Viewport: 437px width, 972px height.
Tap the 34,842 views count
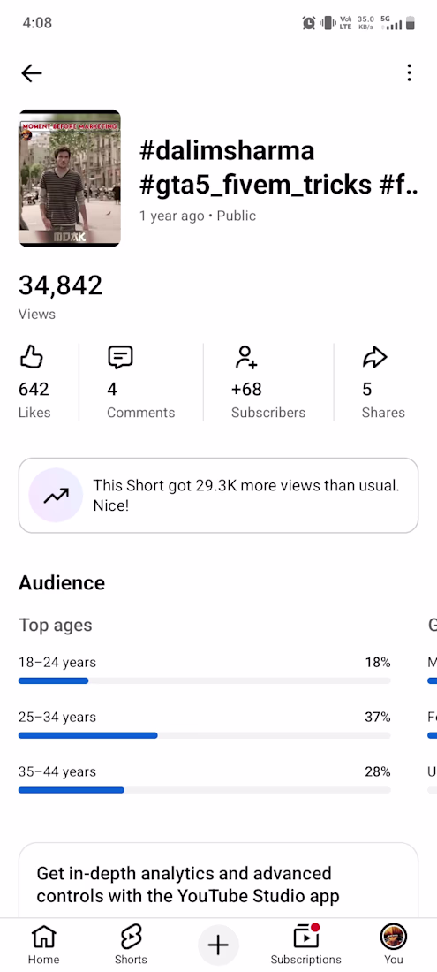(x=60, y=285)
